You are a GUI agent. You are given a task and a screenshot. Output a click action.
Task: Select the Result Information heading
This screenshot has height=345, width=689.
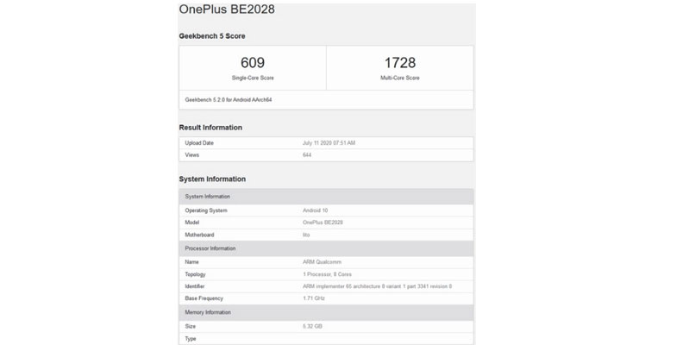[x=210, y=128]
